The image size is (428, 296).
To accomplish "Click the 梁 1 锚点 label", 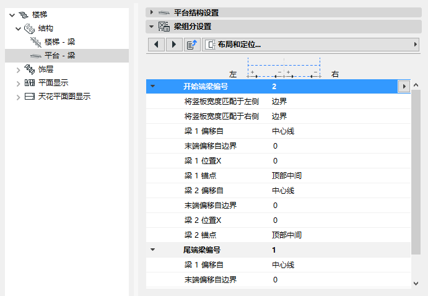I will (200, 176).
